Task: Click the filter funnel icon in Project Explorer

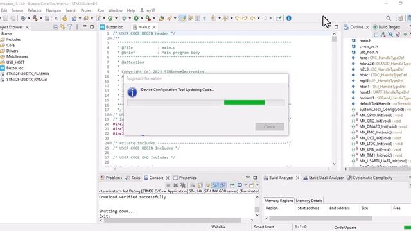Action: [70, 27]
